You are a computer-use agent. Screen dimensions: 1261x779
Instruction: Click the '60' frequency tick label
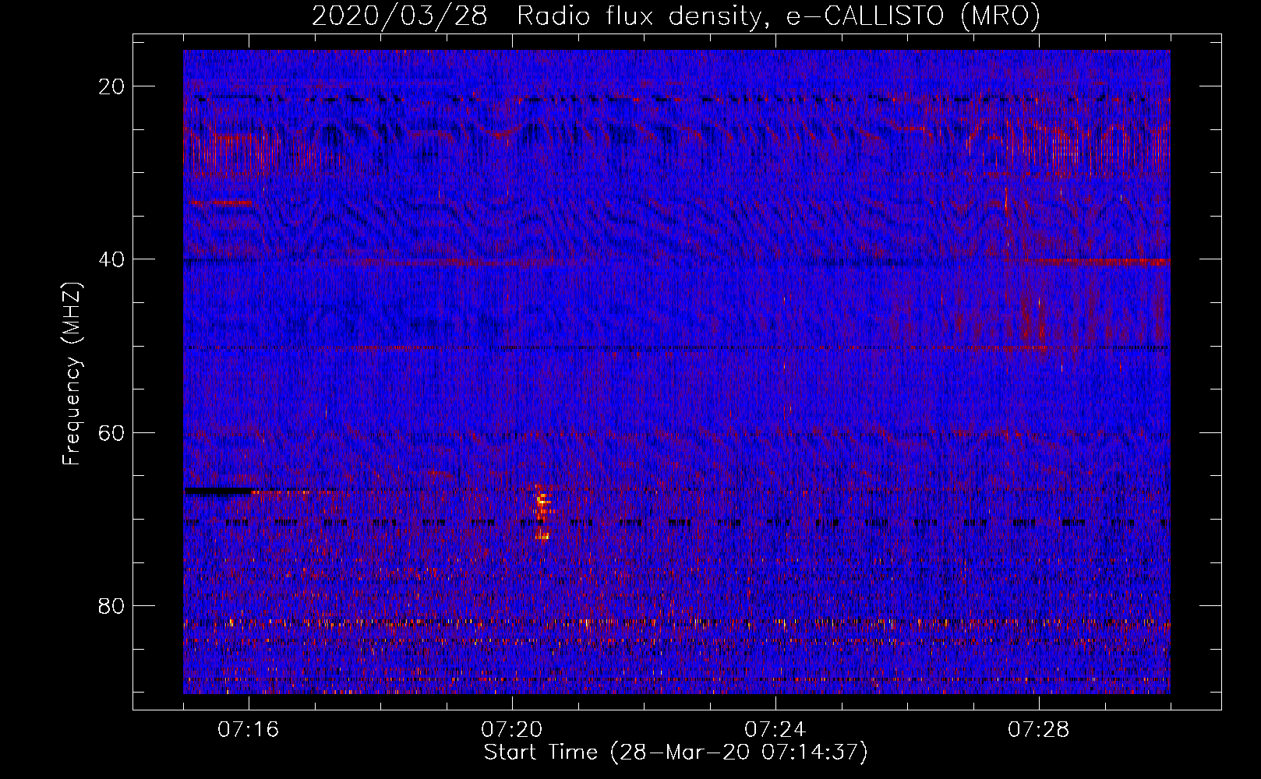pos(112,432)
